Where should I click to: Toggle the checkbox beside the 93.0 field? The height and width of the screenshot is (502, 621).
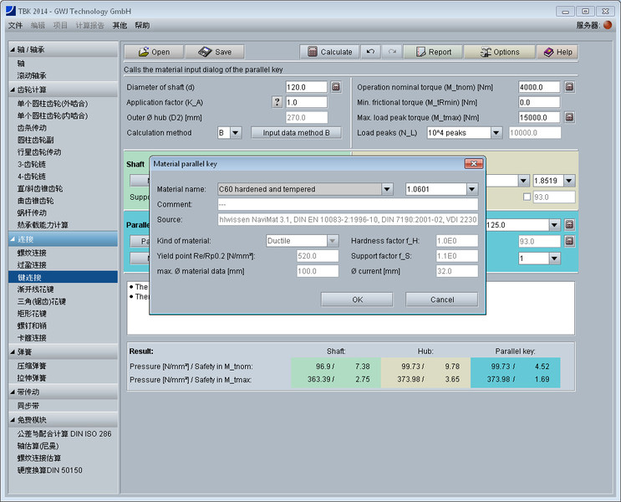[x=526, y=197]
